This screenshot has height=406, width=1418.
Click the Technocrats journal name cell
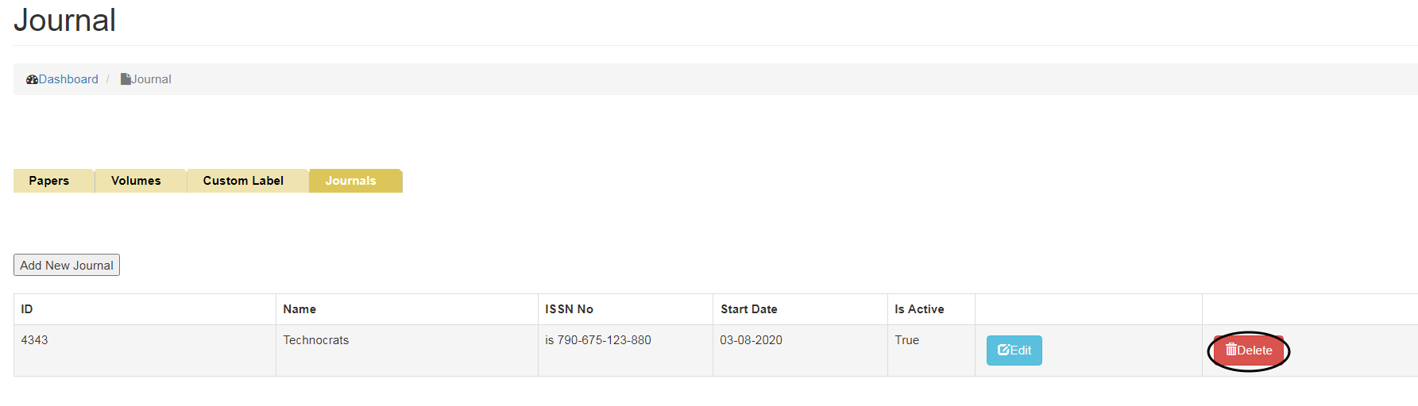(x=316, y=340)
